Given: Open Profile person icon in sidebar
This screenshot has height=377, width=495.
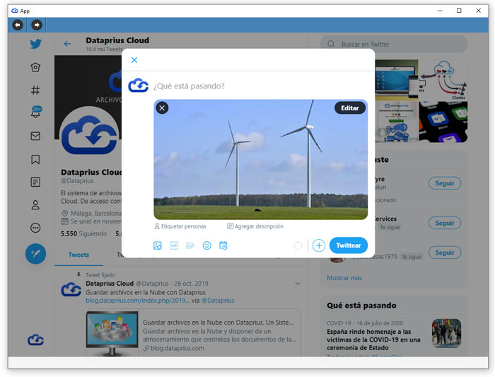Looking at the screenshot, I should (x=35, y=205).
